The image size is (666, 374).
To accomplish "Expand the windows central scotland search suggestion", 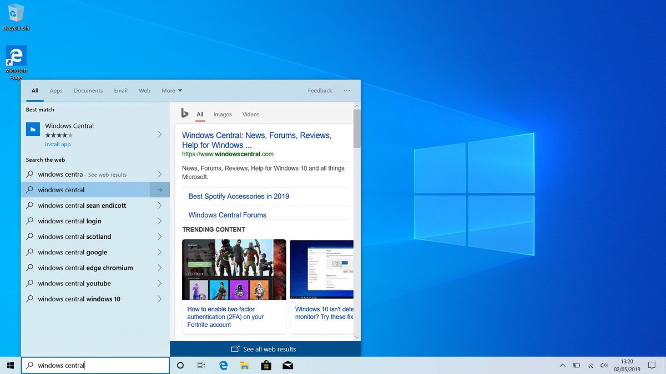I will [x=159, y=237].
